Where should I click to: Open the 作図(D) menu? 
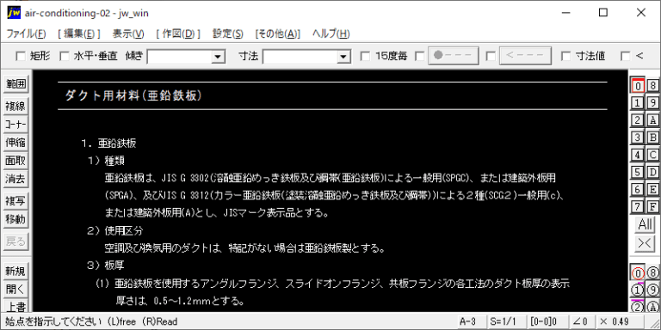click(178, 34)
